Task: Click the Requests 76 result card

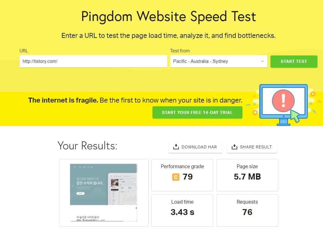Action: [x=247, y=210]
